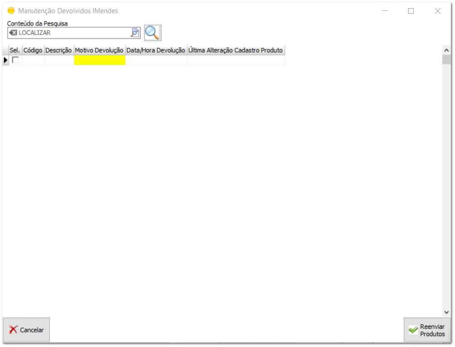
Task: Select the Motivo Devolução column header
Action: point(99,50)
